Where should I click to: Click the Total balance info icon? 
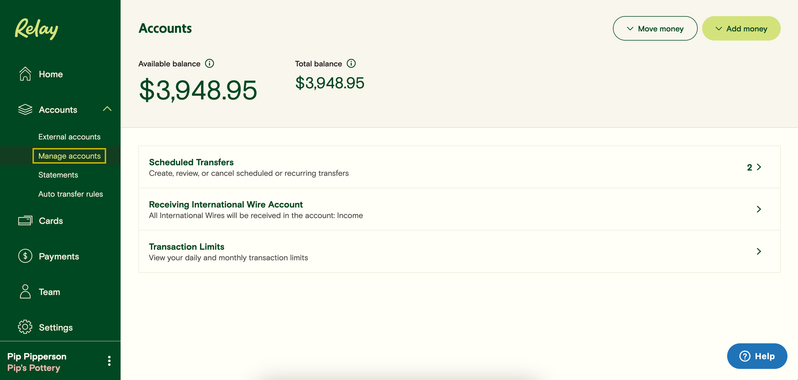coord(351,64)
